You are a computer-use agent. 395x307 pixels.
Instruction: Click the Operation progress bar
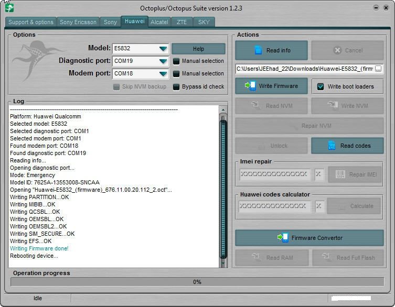[x=197, y=282]
